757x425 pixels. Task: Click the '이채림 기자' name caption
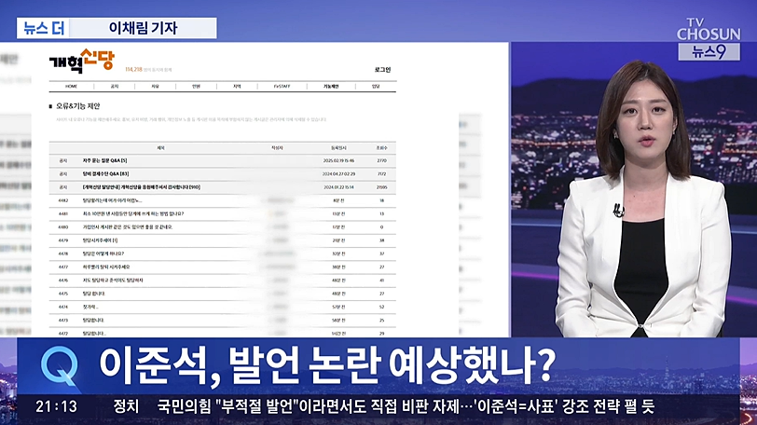coord(144,28)
